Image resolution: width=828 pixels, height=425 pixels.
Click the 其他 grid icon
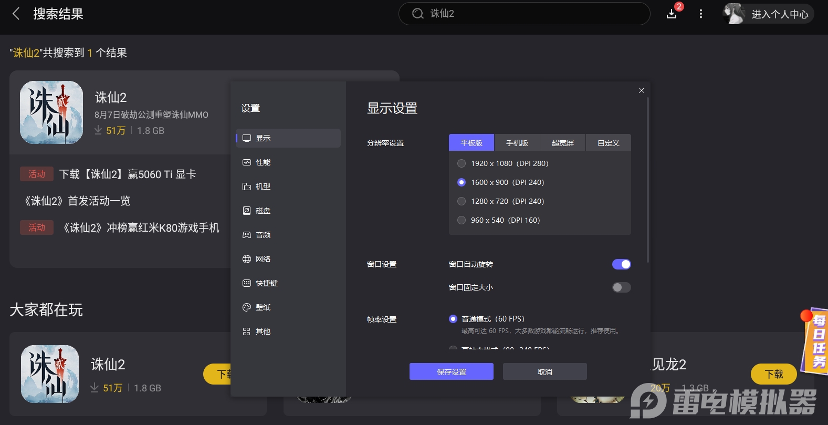[x=247, y=331]
